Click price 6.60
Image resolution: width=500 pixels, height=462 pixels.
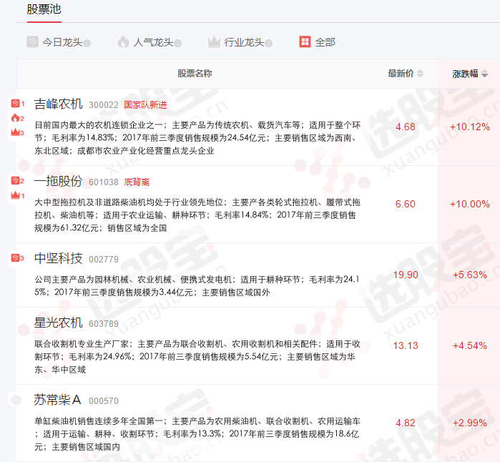point(406,204)
